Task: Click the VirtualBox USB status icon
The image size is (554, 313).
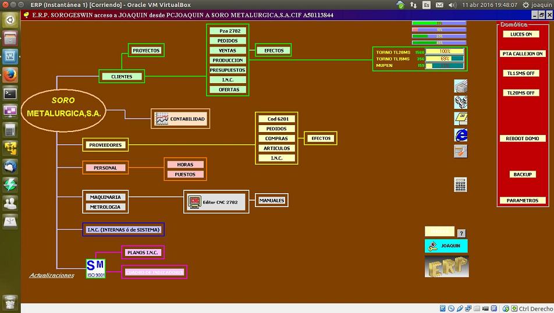Action: point(460,308)
